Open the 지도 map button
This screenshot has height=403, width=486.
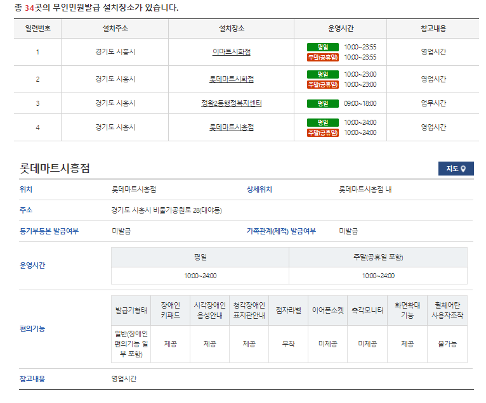(456, 169)
